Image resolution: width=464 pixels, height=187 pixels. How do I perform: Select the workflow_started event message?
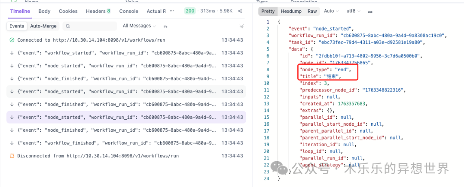click(x=126, y=53)
